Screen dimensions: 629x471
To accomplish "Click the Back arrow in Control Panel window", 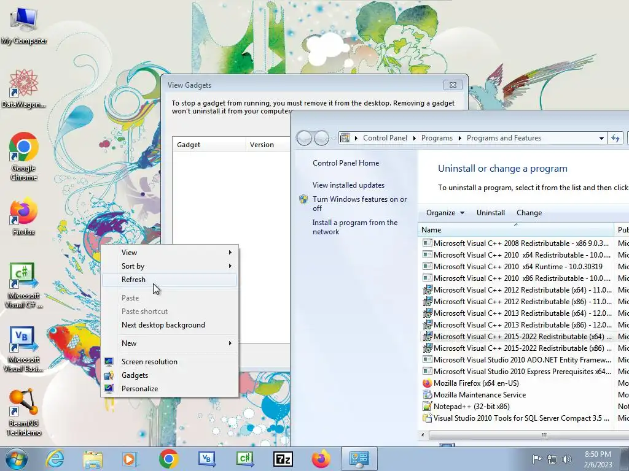I will (x=304, y=138).
